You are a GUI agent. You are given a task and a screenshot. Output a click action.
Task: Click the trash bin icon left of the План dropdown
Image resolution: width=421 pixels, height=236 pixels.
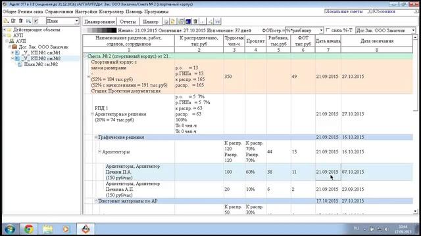click(20, 21)
